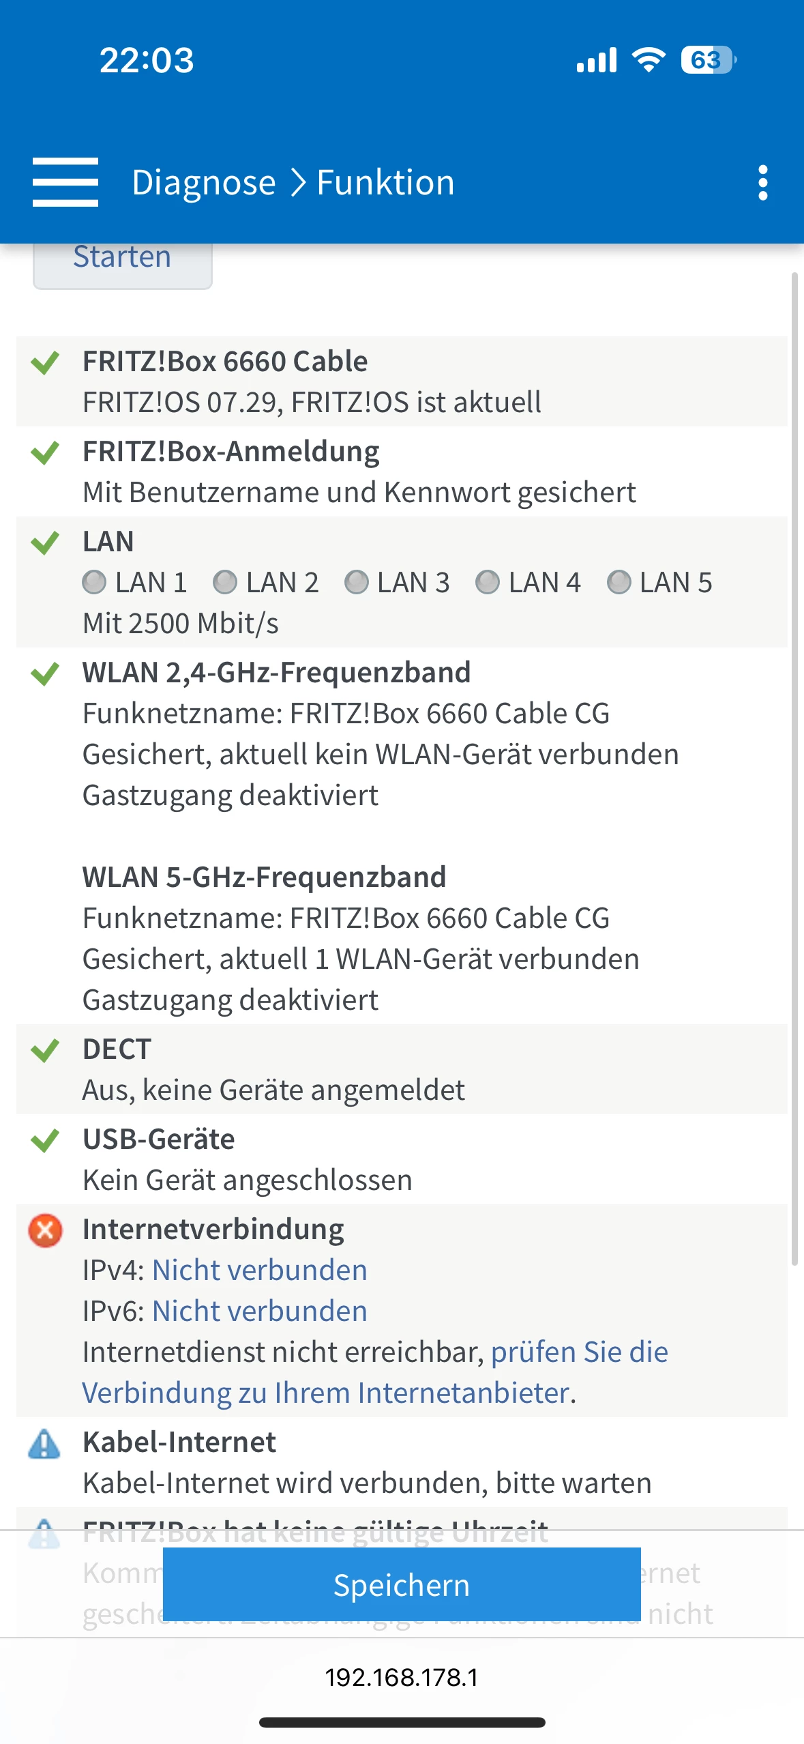Click the warning triangle beside Kabel-Internet
804x1744 pixels.
tap(45, 1444)
